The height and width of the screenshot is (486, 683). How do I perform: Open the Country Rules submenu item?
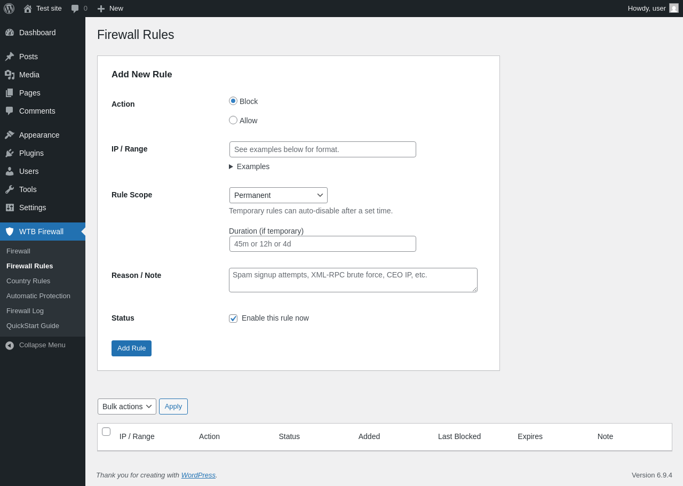(x=28, y=281)
